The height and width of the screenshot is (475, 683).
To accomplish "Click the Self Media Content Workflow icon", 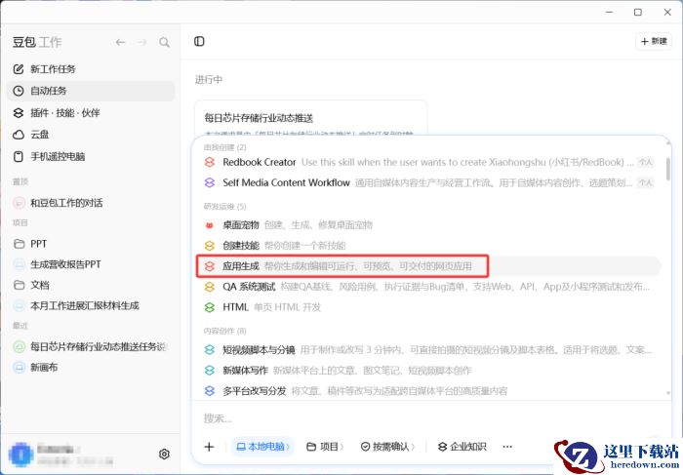I will 210,182.
